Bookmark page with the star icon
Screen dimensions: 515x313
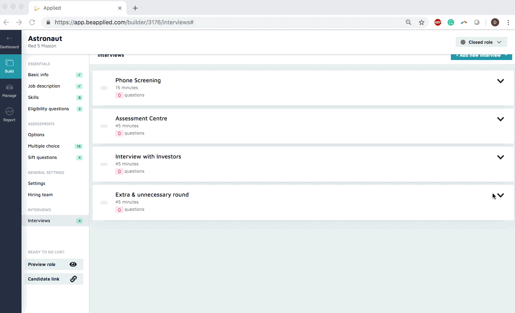pyautogui.click(x=422, y=22)
